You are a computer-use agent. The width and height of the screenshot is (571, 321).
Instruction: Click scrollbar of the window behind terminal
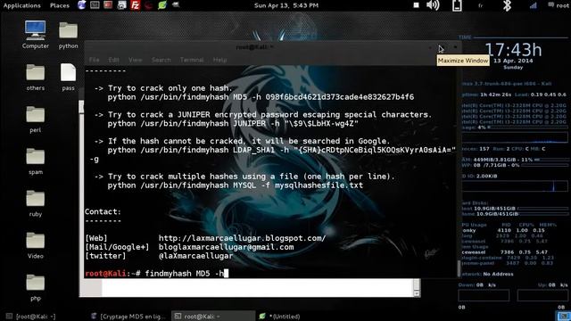coord(417,287)
